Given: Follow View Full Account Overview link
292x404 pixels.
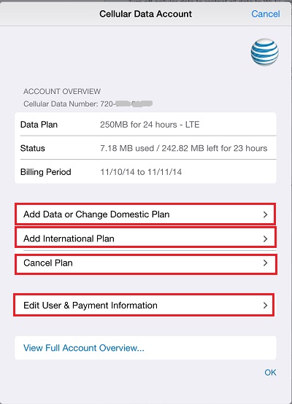Looking at the screenshot, I should coord(83,348).
